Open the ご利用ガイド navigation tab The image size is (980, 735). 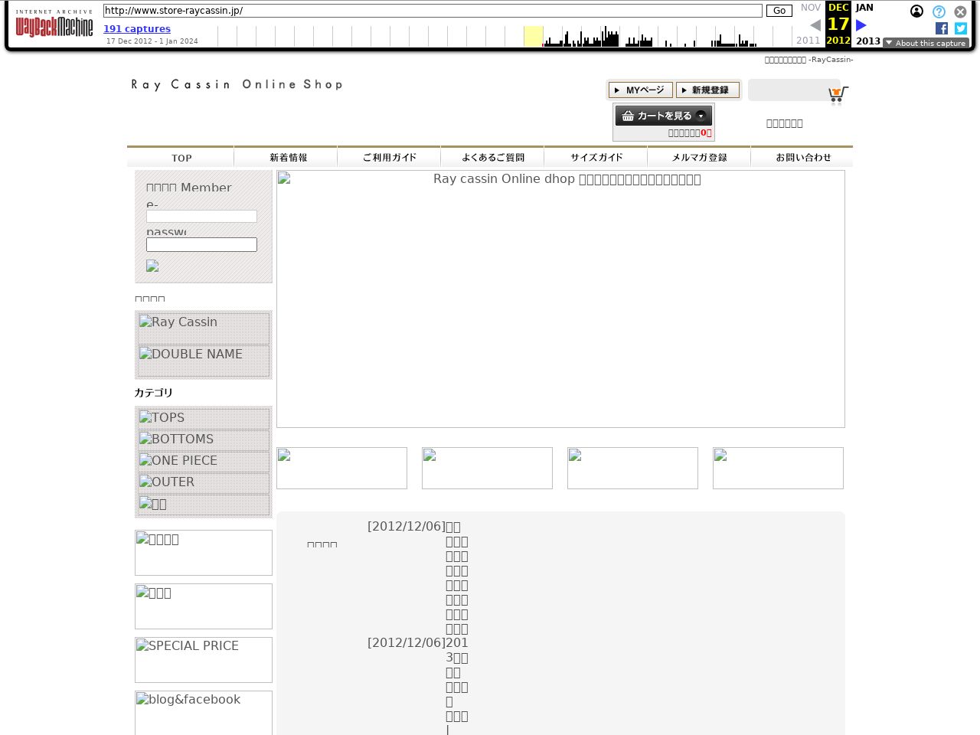coord(390,157)
